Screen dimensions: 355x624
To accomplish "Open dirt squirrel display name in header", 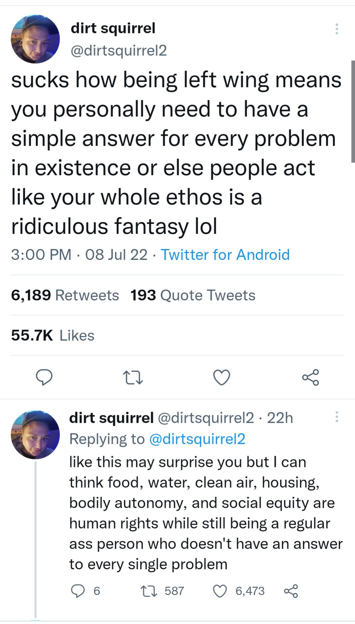I will 113,28.
